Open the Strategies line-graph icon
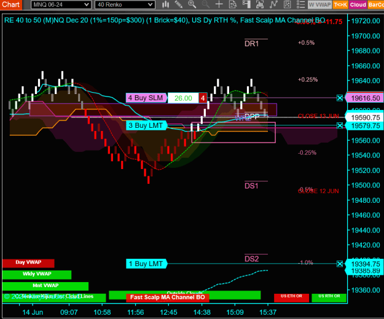Viewport: 384px width, 319px height. [273, 4]
